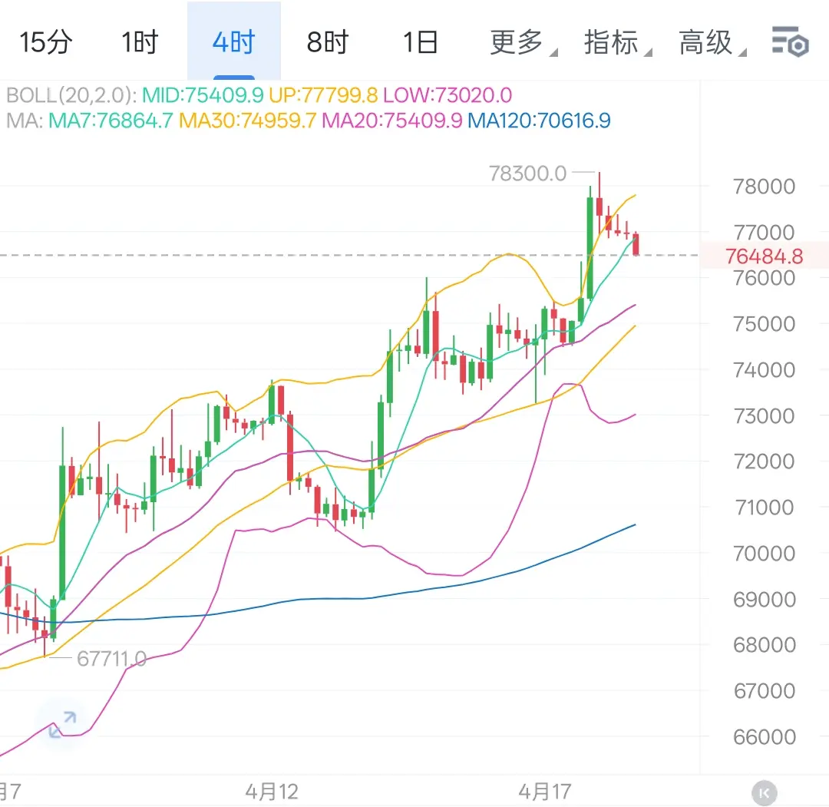Switch to the 1日 timeframe tab
The image size is (829, 807).
[x=421, y=42]
